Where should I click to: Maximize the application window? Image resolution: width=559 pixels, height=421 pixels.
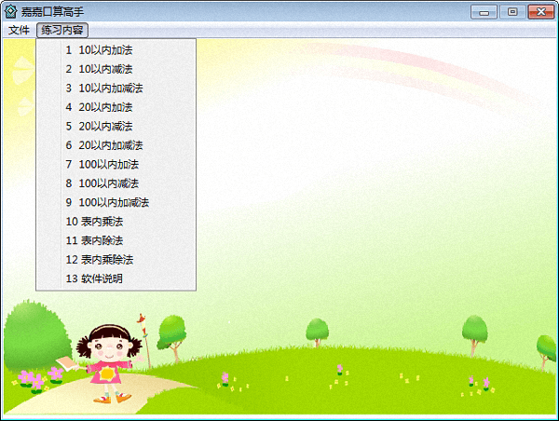[511, 11]
